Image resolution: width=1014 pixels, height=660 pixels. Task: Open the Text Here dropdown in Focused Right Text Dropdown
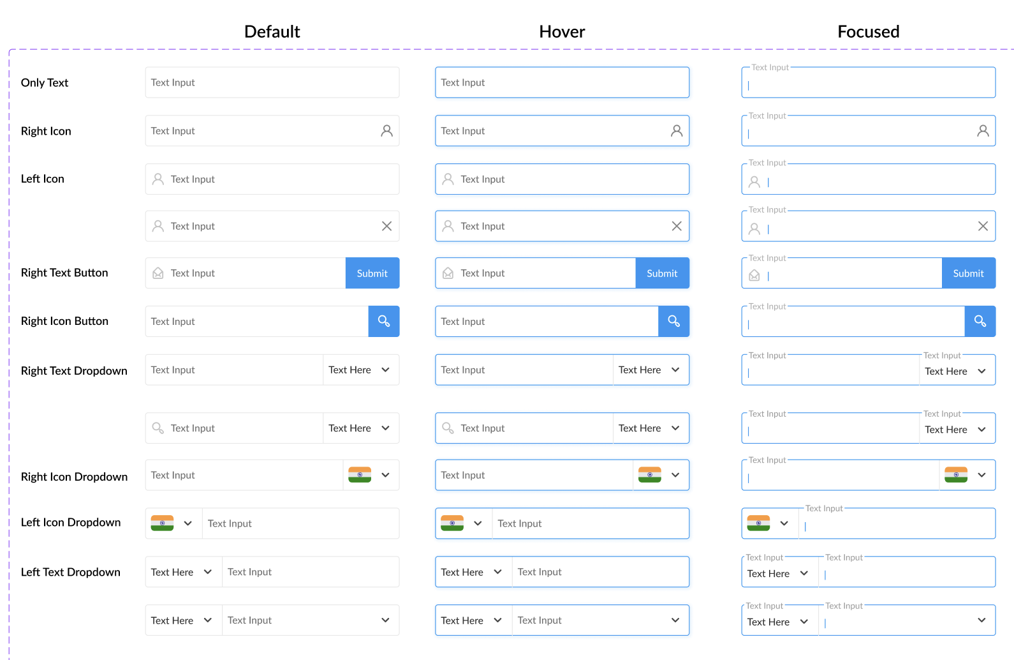point(957,370)
